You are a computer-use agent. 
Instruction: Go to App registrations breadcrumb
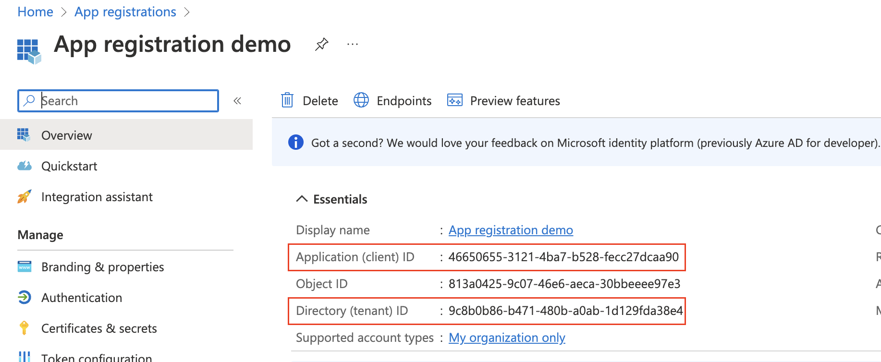[x=125, y=12]
